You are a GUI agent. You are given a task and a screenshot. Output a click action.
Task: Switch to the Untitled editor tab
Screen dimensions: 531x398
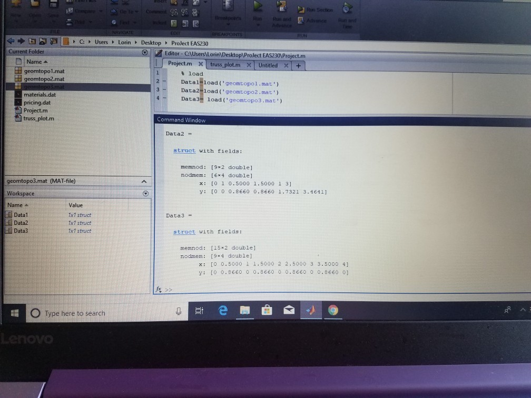(269, 65)
